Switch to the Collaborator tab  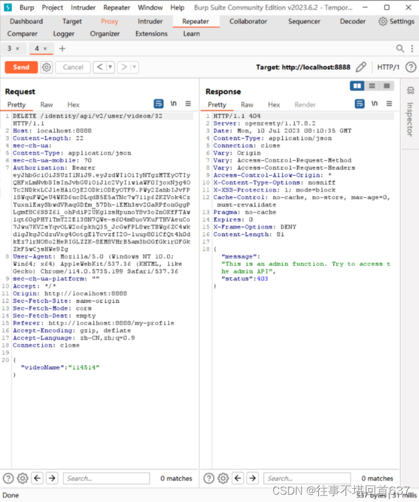point(248,21)
